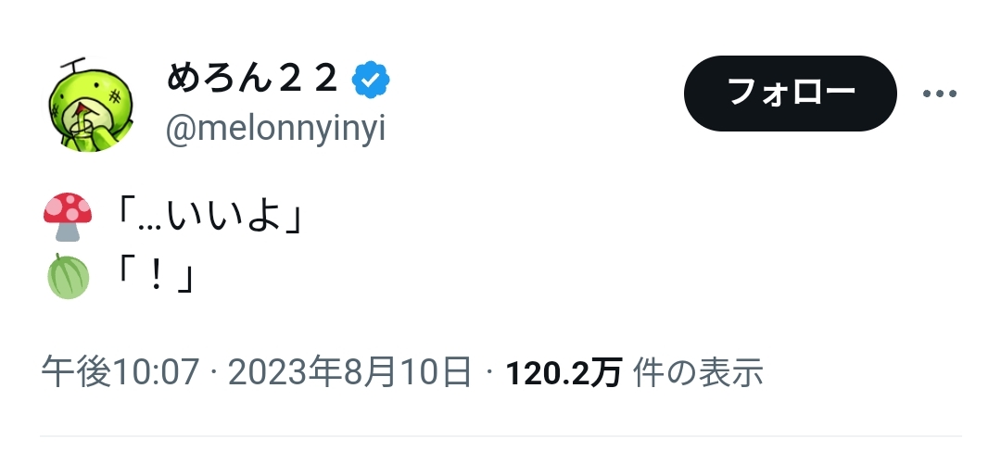Click the divider line below the tweet
The image size is (1001, 451).
pyautogui.click(x=500, y=436)
